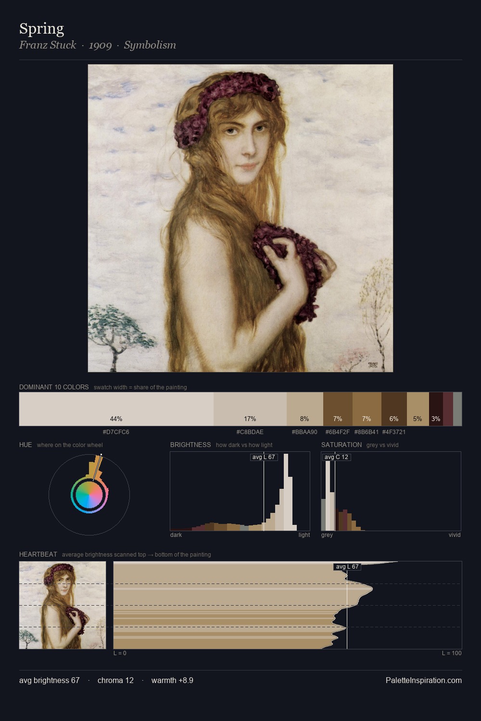Click the tallest bar in the Brightness histogram
481x721 pixels.
click(x=286, y=492)
